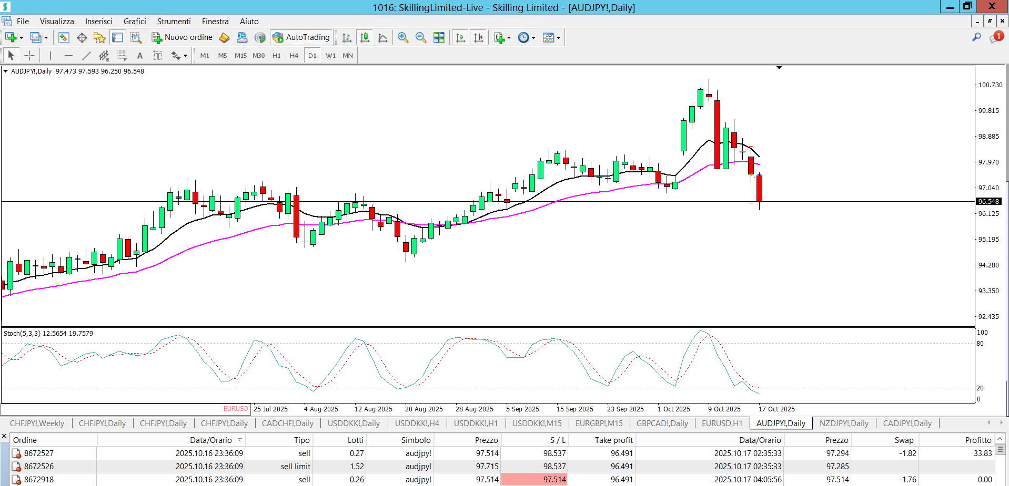This screenshot has height=486, width=1009.
Task: Click the Tile Windows icon
Action: (439, 37)
